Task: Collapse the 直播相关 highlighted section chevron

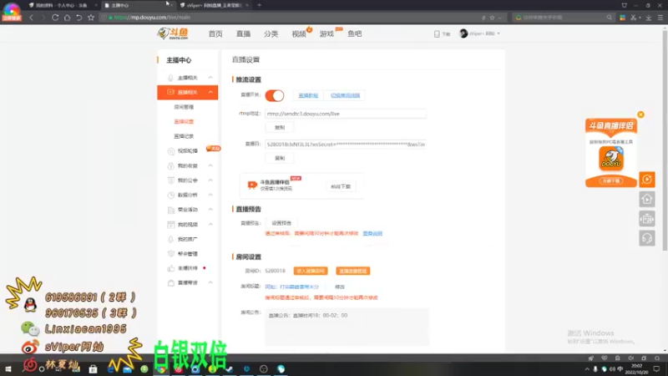Action: (210, 92)
